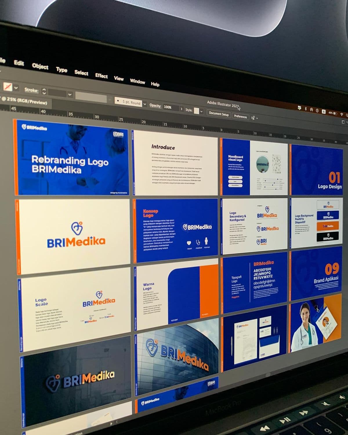Viewport: 348px width, 435px height.
Task: Open the brush definition dropdown arrow
Action: coord(145,104)
